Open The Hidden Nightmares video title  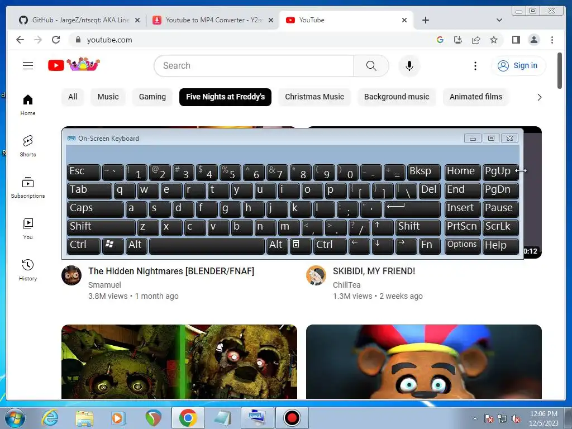[171, 271]
